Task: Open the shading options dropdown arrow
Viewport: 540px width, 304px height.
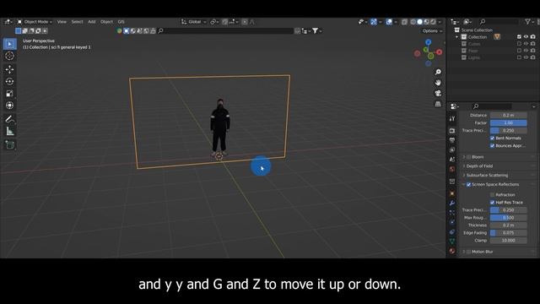Action: tap(440, 22)
